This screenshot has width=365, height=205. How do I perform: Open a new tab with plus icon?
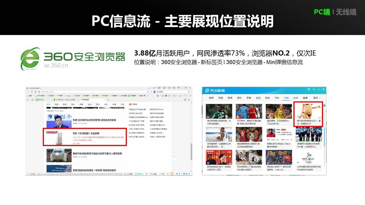pos(108,100)
